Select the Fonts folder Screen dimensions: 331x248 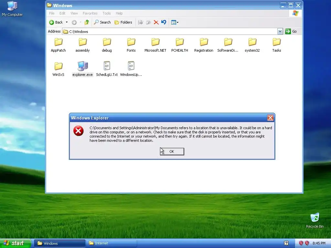131,45
